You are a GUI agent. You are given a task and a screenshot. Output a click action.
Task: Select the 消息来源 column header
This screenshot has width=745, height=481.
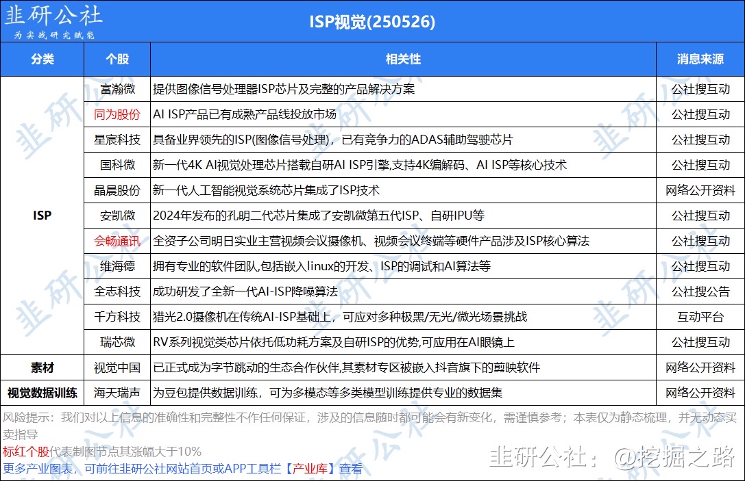click(700, 60)
